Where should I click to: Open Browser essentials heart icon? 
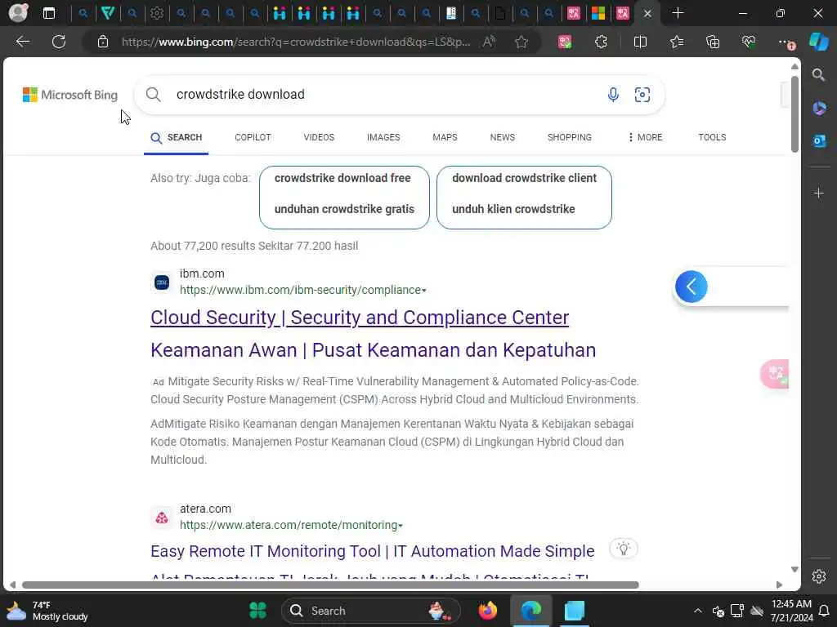(749, 42)
